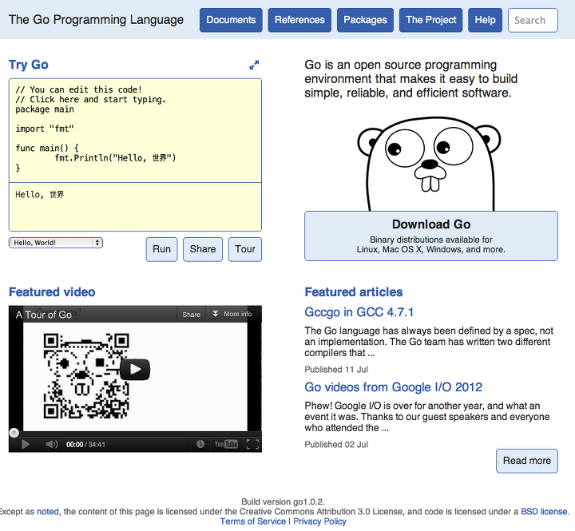Mute the video with the speaker icon
The width and height of the screenshot is (575, 531).
51,445
